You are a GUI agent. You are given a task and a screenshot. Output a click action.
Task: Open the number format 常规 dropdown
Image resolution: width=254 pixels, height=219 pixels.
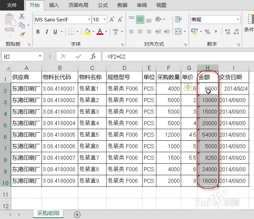point(238,19)
